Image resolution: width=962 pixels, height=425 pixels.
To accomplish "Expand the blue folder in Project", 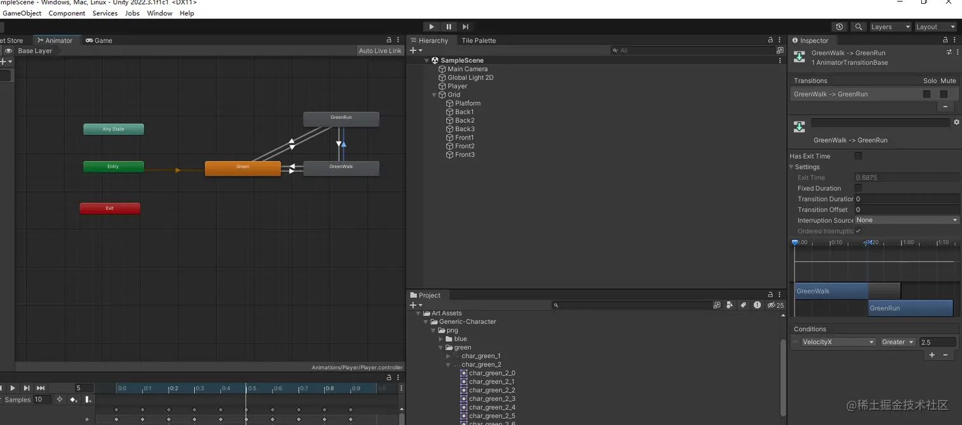I will pos(442,339).
